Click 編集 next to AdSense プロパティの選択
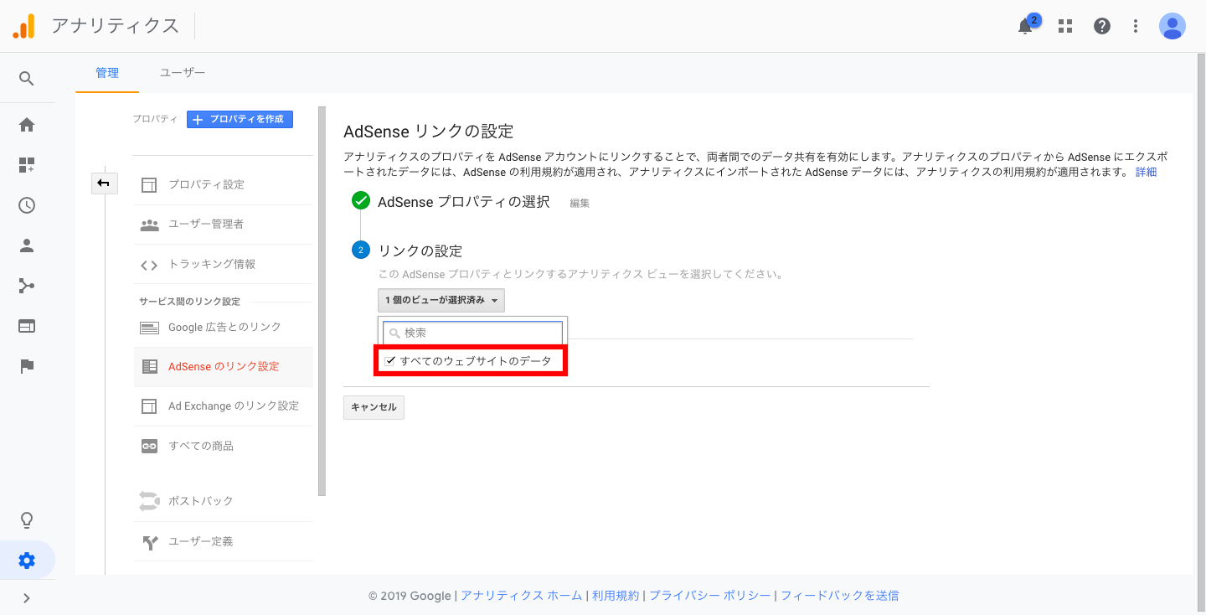Image resolution: width=1206 pixels, height=615 pixels. [580, 203]
